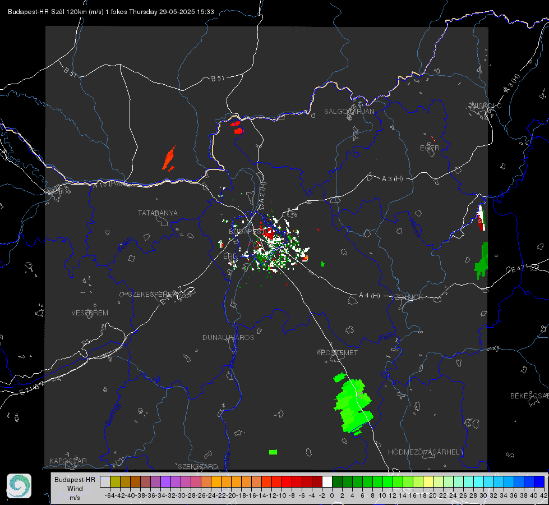The image size is (549, 505).
Task: Click the TATABÁNYA city label
Action: pos(158,213)
